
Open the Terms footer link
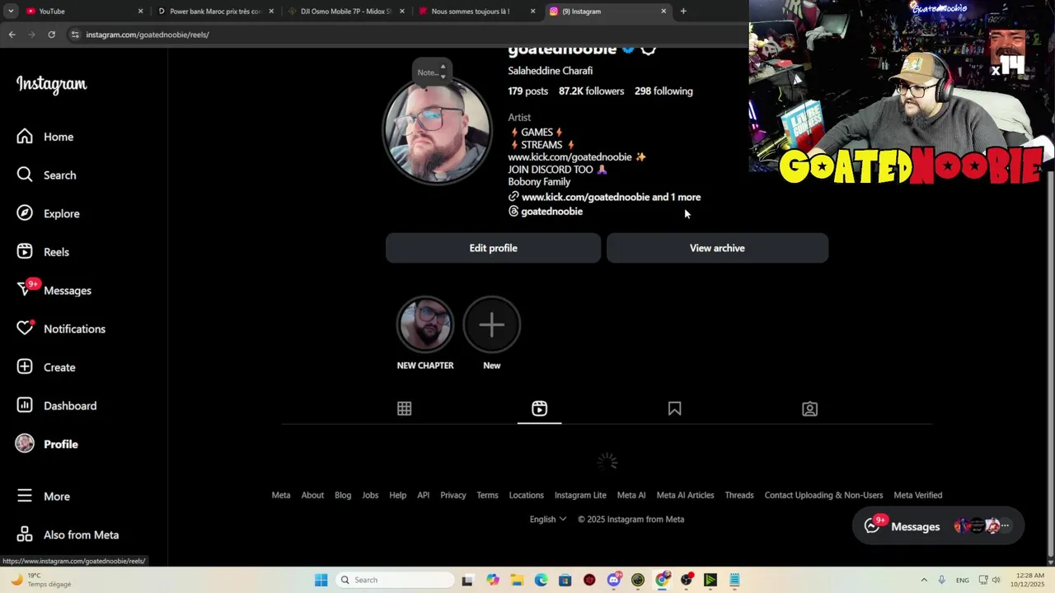pos(487,495)
